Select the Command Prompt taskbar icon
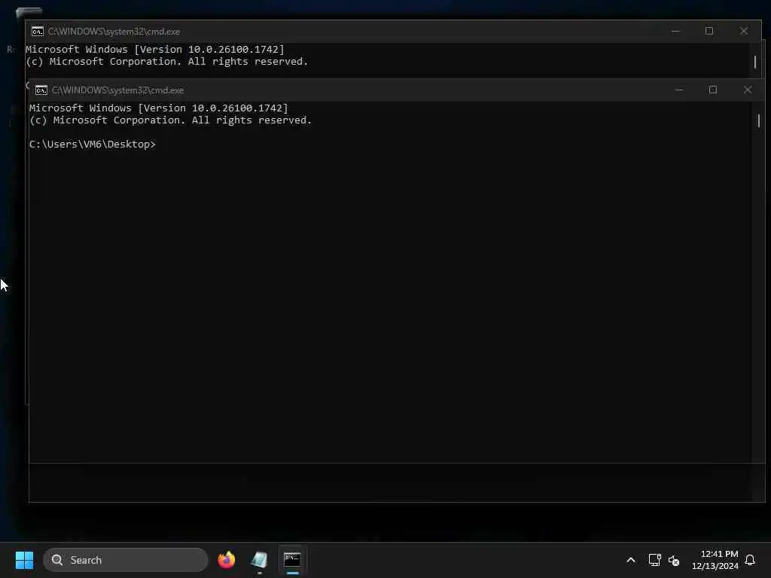The image size is (771, 578). [x=292, y=560]
